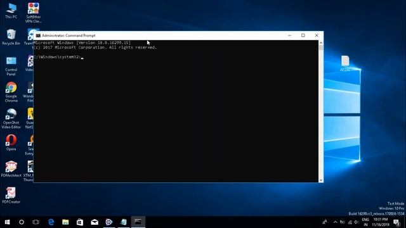Select the SoftEther VPN Client desktop shortcut
406x228 pixels.
click(x=34, y=13)
